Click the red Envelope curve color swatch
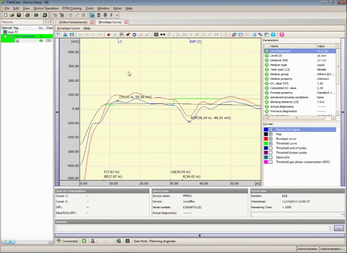347x253 pixels. point(266,139)
